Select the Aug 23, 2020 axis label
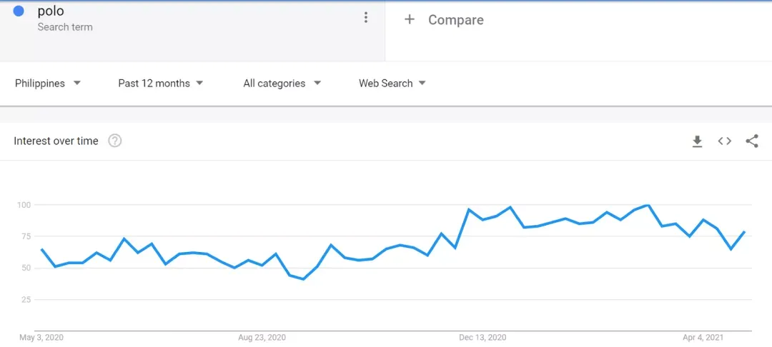Screen dimensions: 772x347 (x=262, y=338)
